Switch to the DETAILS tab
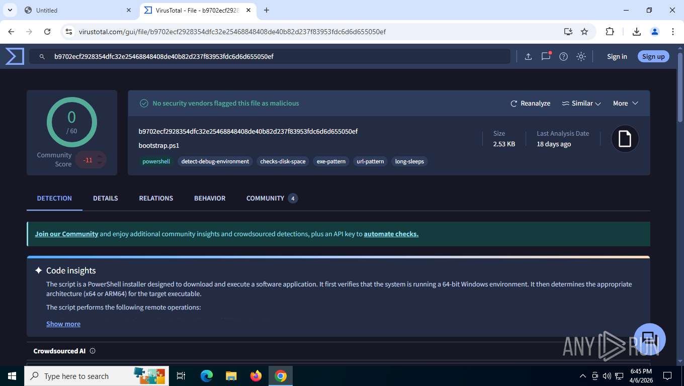Image resolution: width=684 pixels, height=386 pixels. (106, 198)
